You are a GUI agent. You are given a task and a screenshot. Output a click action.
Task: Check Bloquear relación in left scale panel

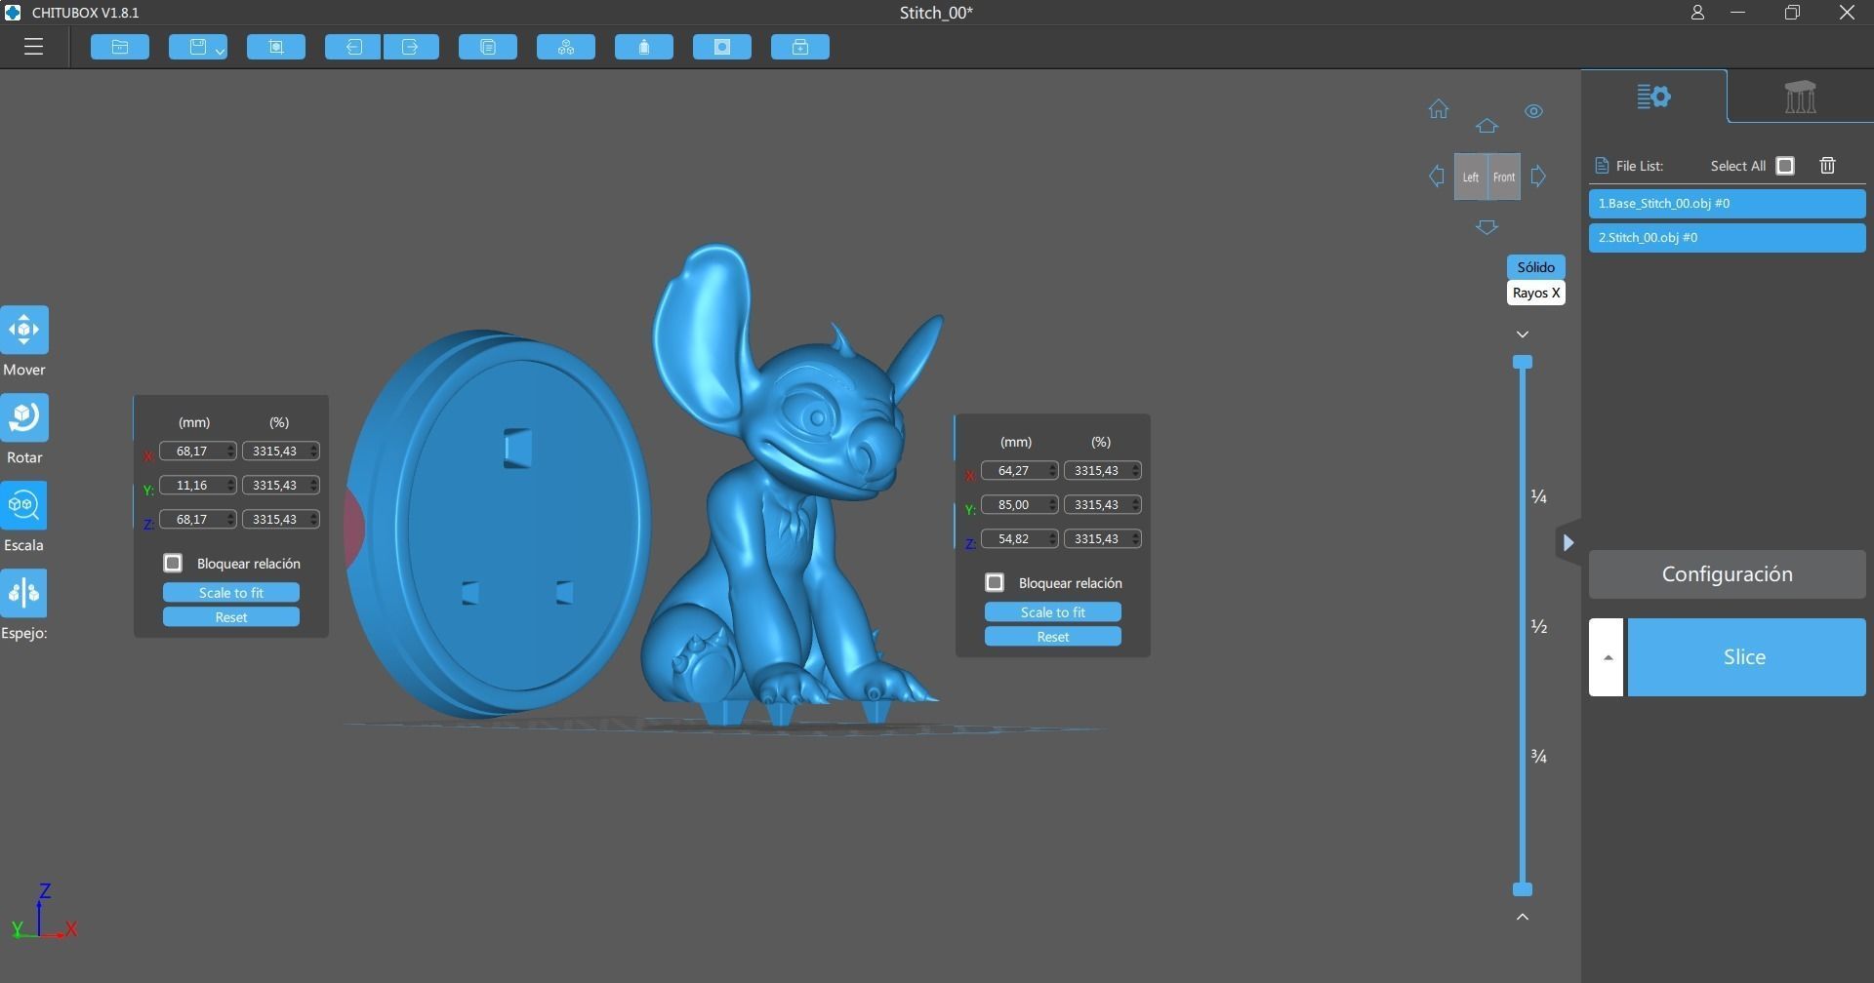[x=173, y=564]
